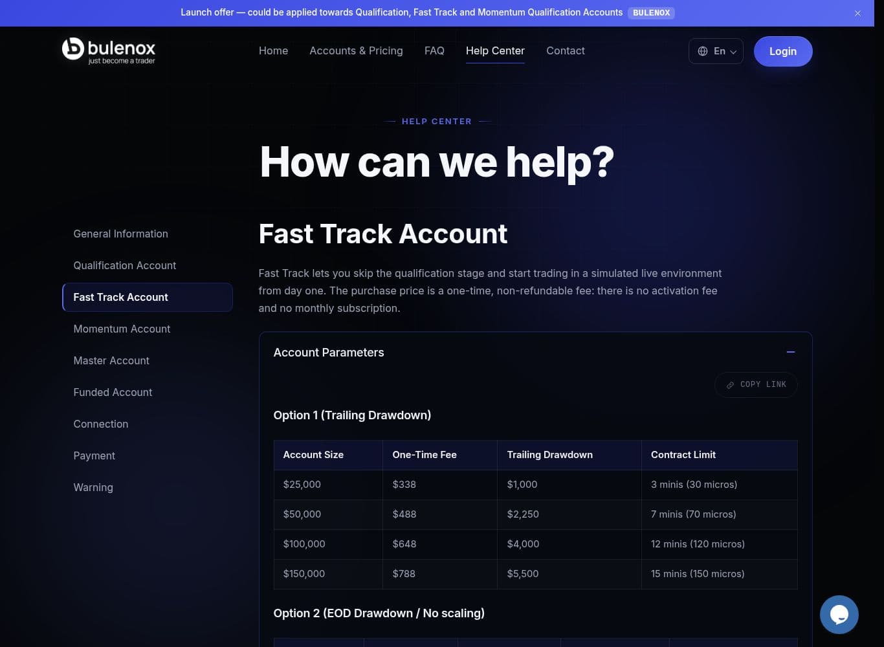Screen dimensions: 884x647
Task: Go to the Home page
Action: pyautogui.click(x=273, y=50)
